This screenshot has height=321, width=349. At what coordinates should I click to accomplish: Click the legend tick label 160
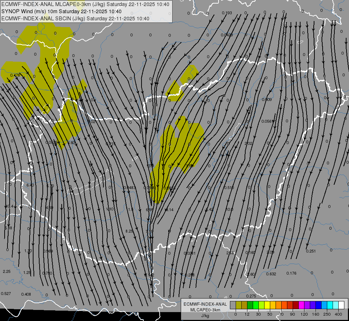click(x=315, y=314)
